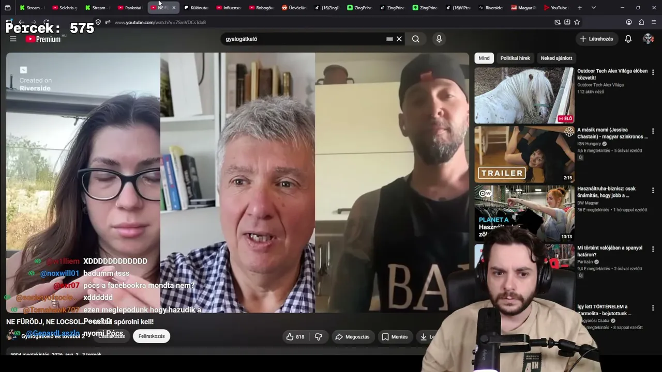Viewport: 662px width, 372px height.
Task: Open a new browser tab
Action: (580, 8)
